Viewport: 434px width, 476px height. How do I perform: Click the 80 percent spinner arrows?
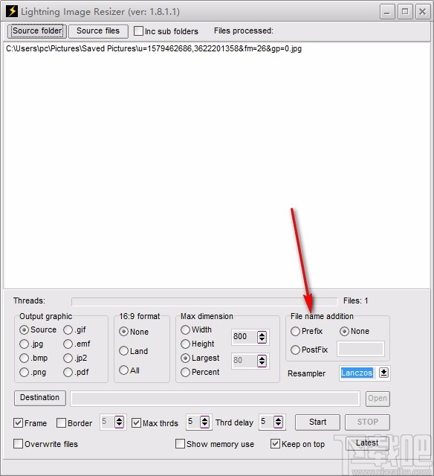pyautogui.click(x=262, y=361)
